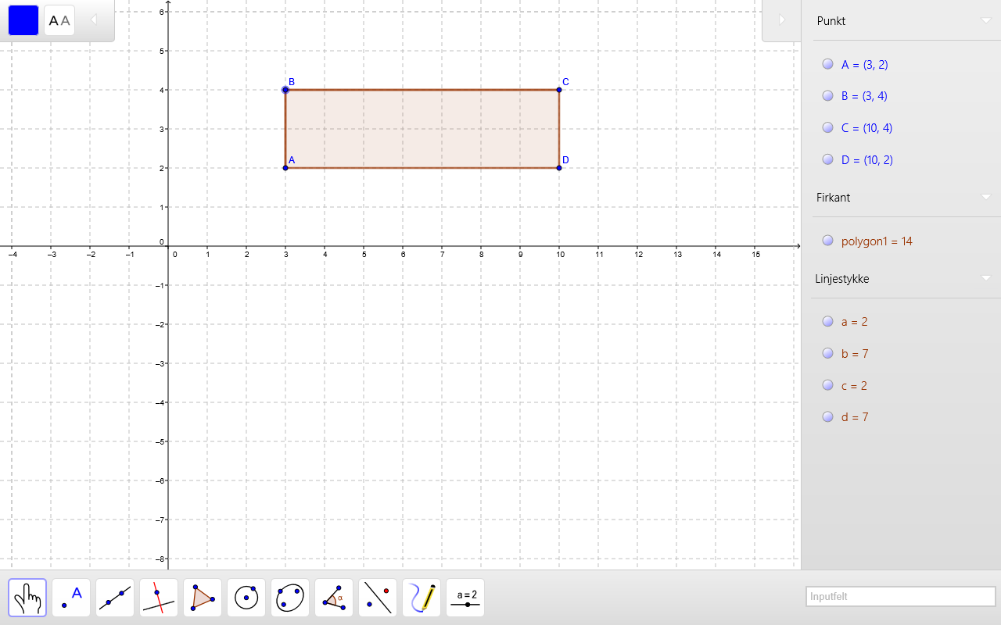Collapse the Firkant section arrow
The width and height of the screenshot is (1001, 625).
click(x=986, y=197)
